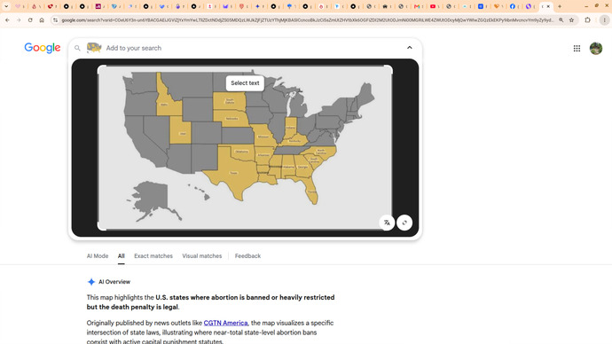
Task: Click the Utah label on the map
Action: [x=183, y=134]
